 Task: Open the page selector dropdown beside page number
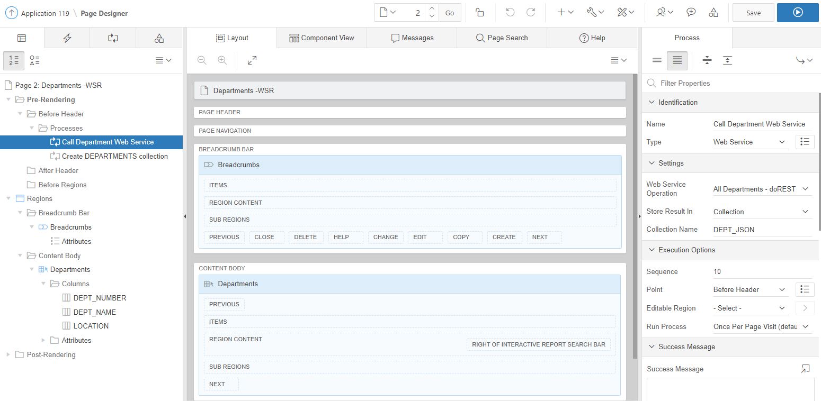pyautogui.click(x=388, y=13)
